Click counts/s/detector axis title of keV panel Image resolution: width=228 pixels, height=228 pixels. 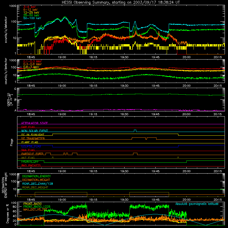(6, 30)
